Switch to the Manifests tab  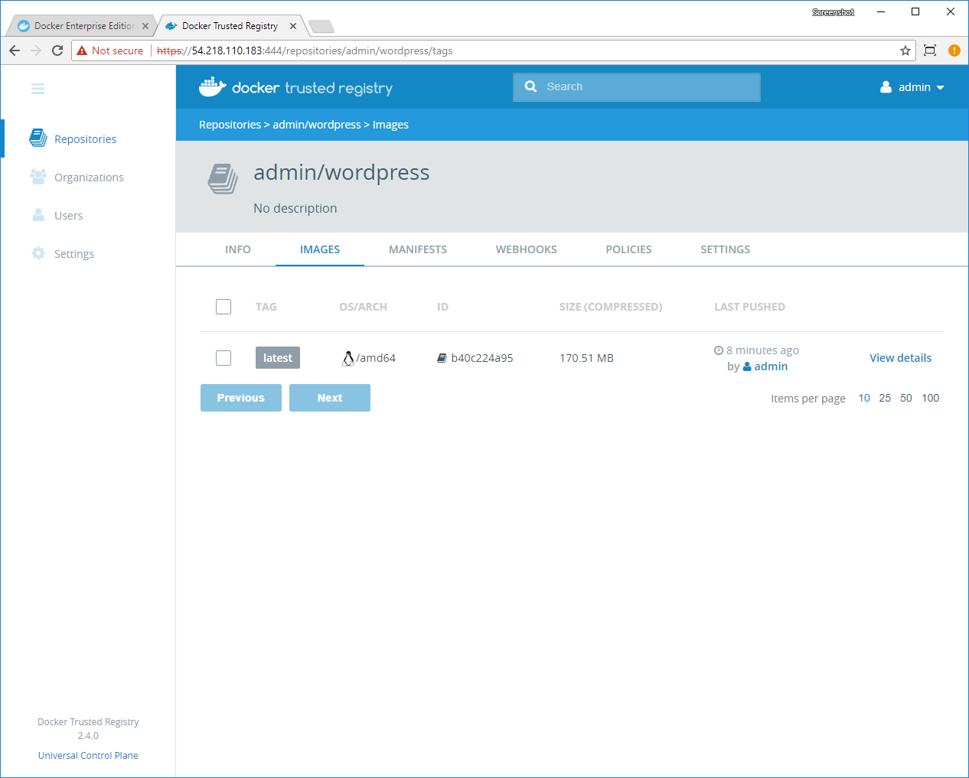pos(417,249)
